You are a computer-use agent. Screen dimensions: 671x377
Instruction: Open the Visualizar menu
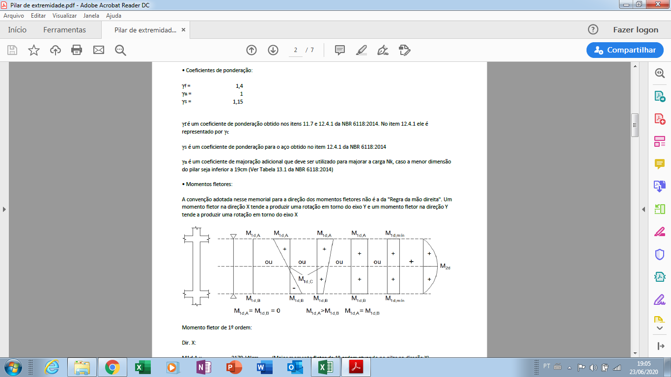coord(65,16)
